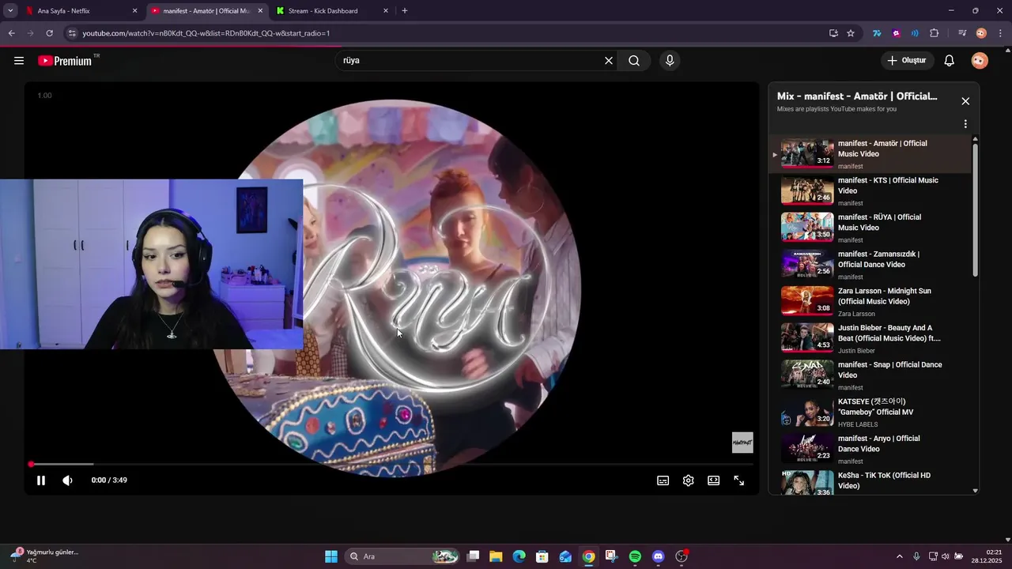The image size is (1012, 569).
Task: Open Task View on taskbar
Action: tap(473, 556)
